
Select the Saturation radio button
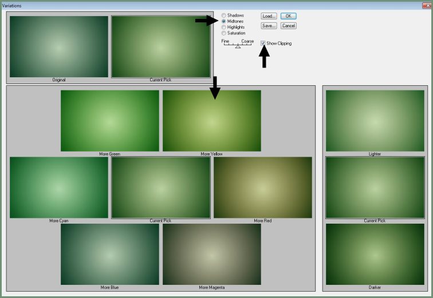[x=223, y=33]
